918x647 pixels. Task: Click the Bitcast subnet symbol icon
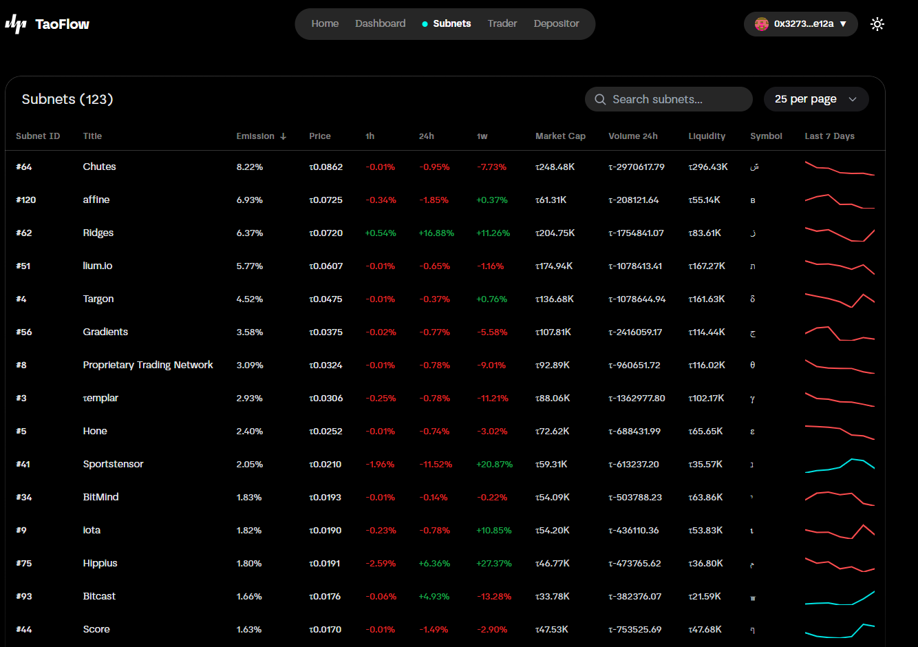click(x=753, y=597)
